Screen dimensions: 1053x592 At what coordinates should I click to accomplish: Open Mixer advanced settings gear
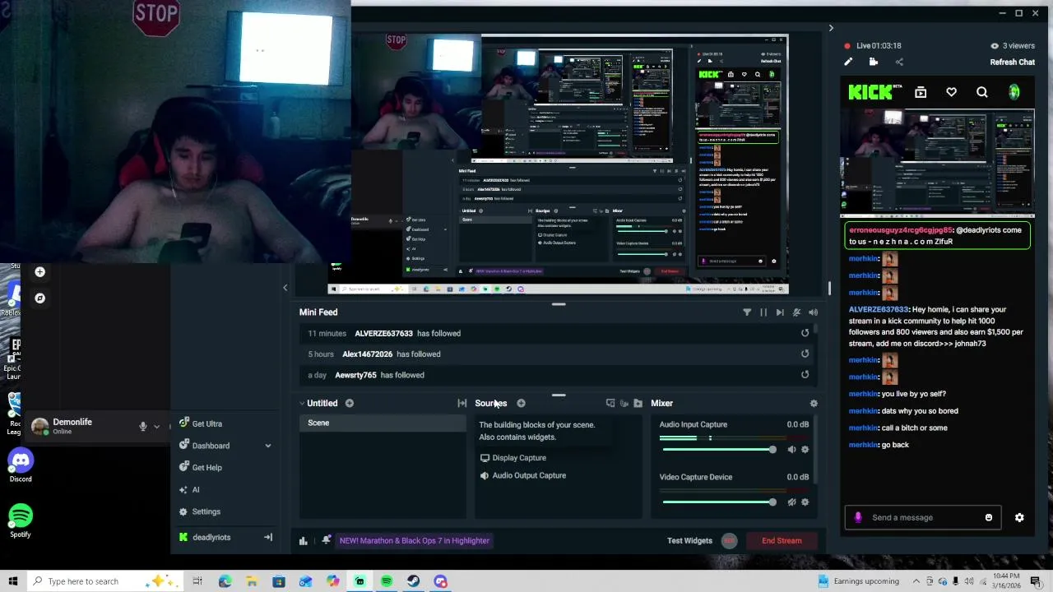tap(814, 403)
